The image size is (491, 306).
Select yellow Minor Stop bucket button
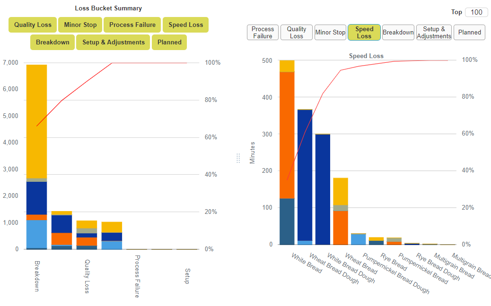80,25
